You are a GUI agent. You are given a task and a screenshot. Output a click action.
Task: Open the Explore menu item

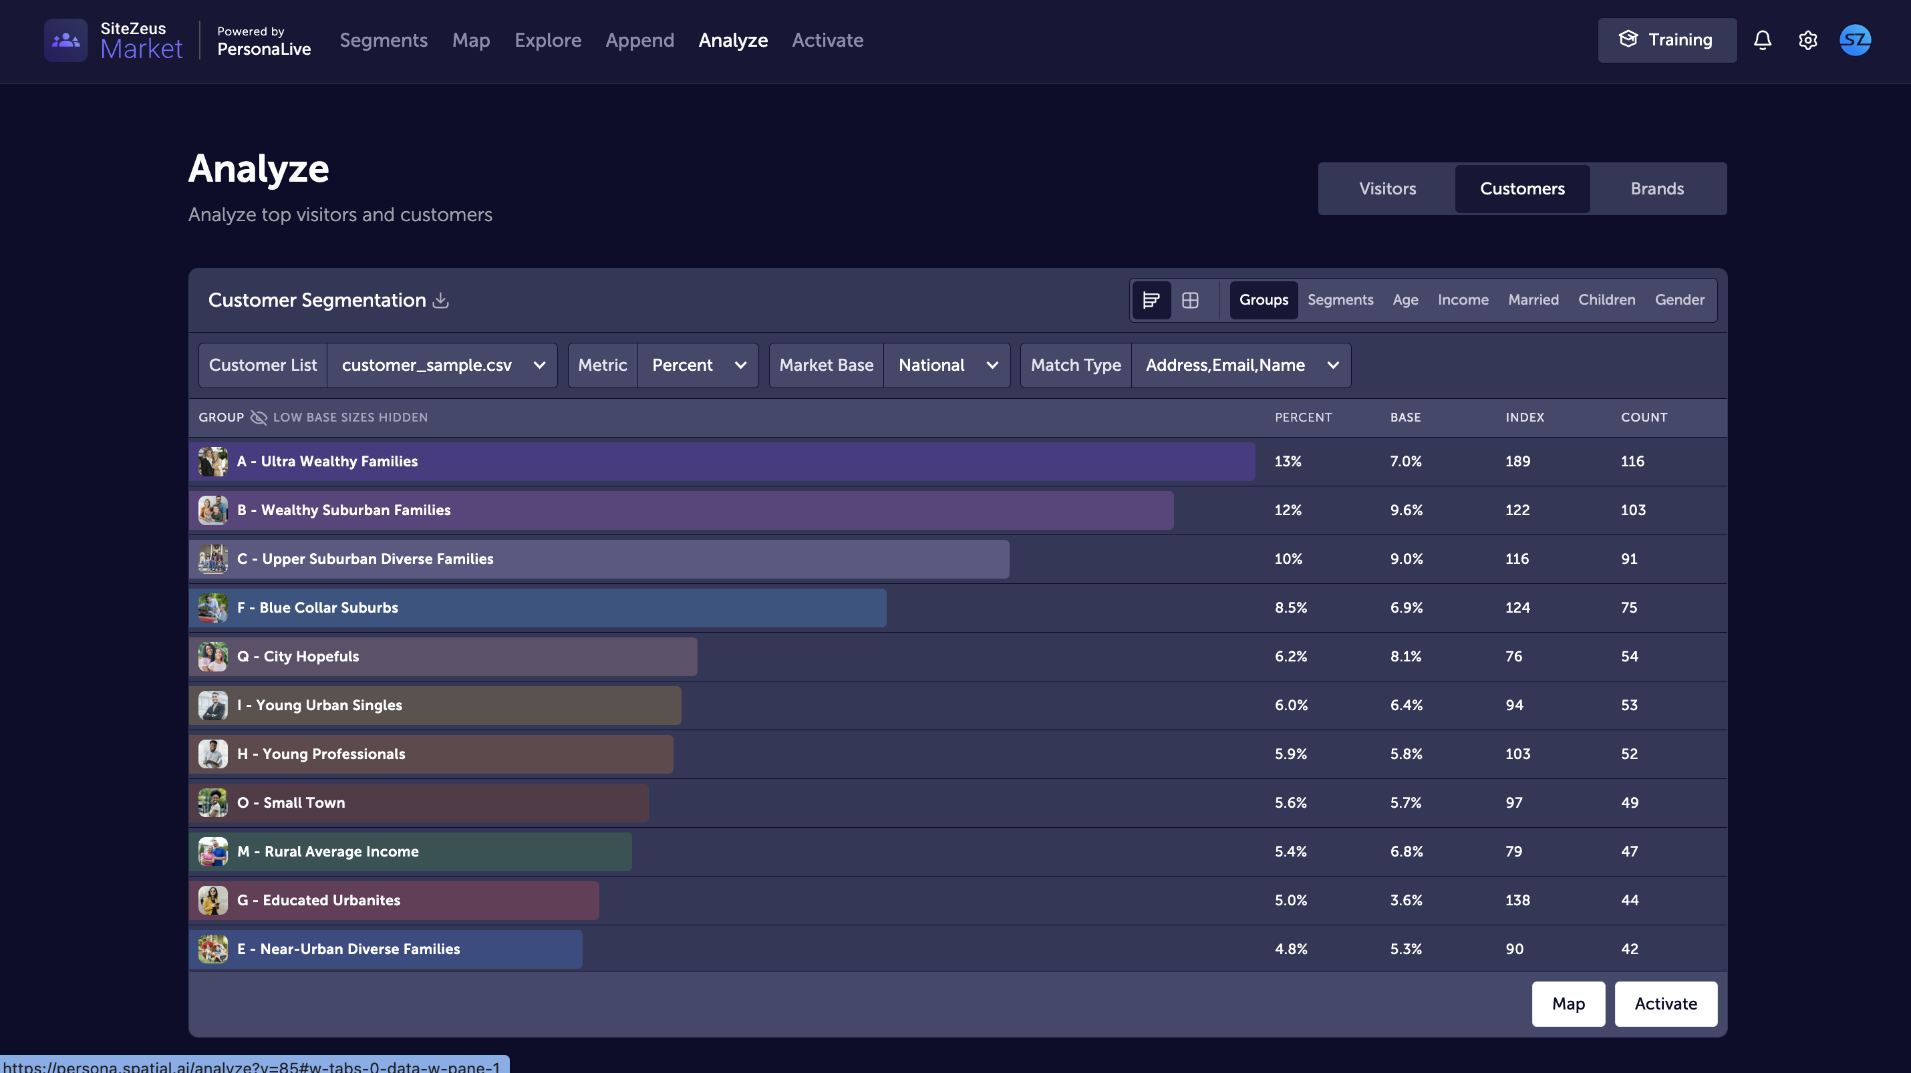[547, 40]
